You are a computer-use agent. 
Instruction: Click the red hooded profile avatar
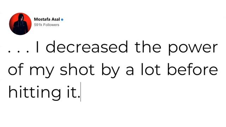tap(20, 24)
